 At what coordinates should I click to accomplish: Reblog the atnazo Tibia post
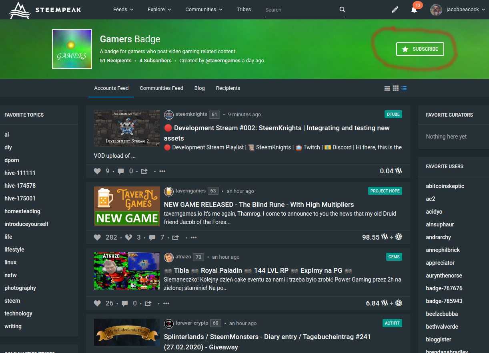(x=148, y=303)
